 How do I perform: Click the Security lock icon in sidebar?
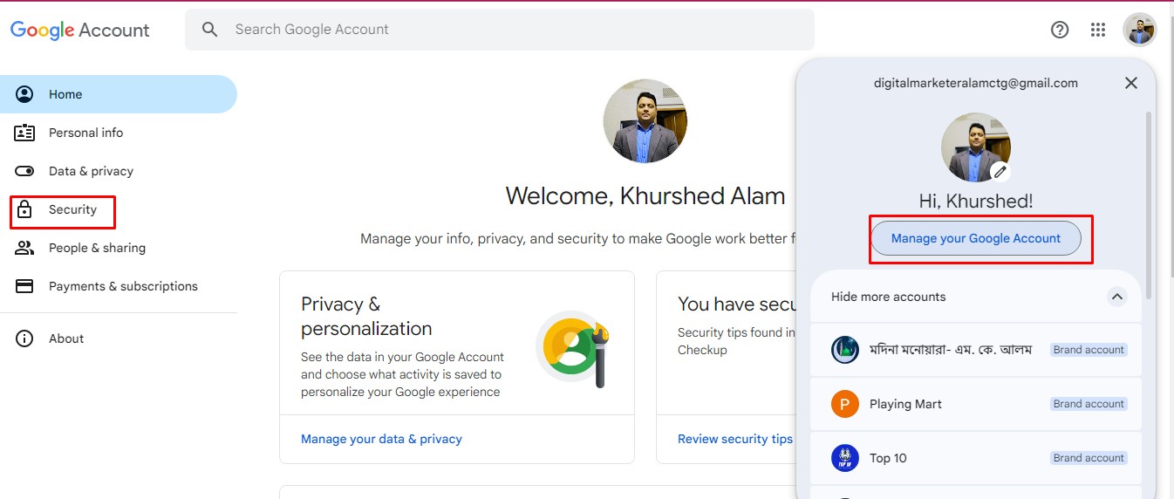coord(24,209)
